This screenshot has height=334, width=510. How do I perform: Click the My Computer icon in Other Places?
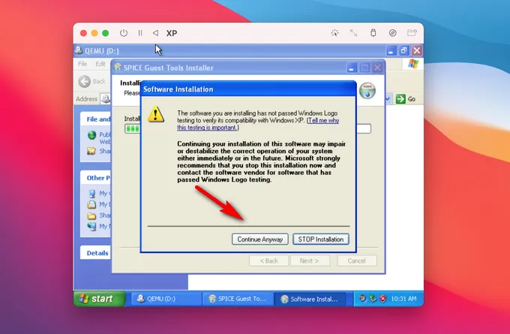click(x=92, y=194)
